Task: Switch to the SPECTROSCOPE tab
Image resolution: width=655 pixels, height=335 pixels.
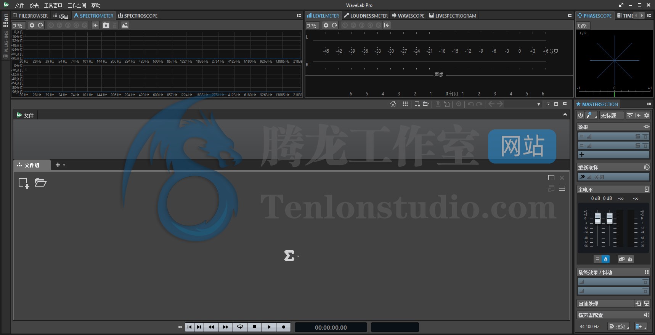Action: (x=138, y=16)
